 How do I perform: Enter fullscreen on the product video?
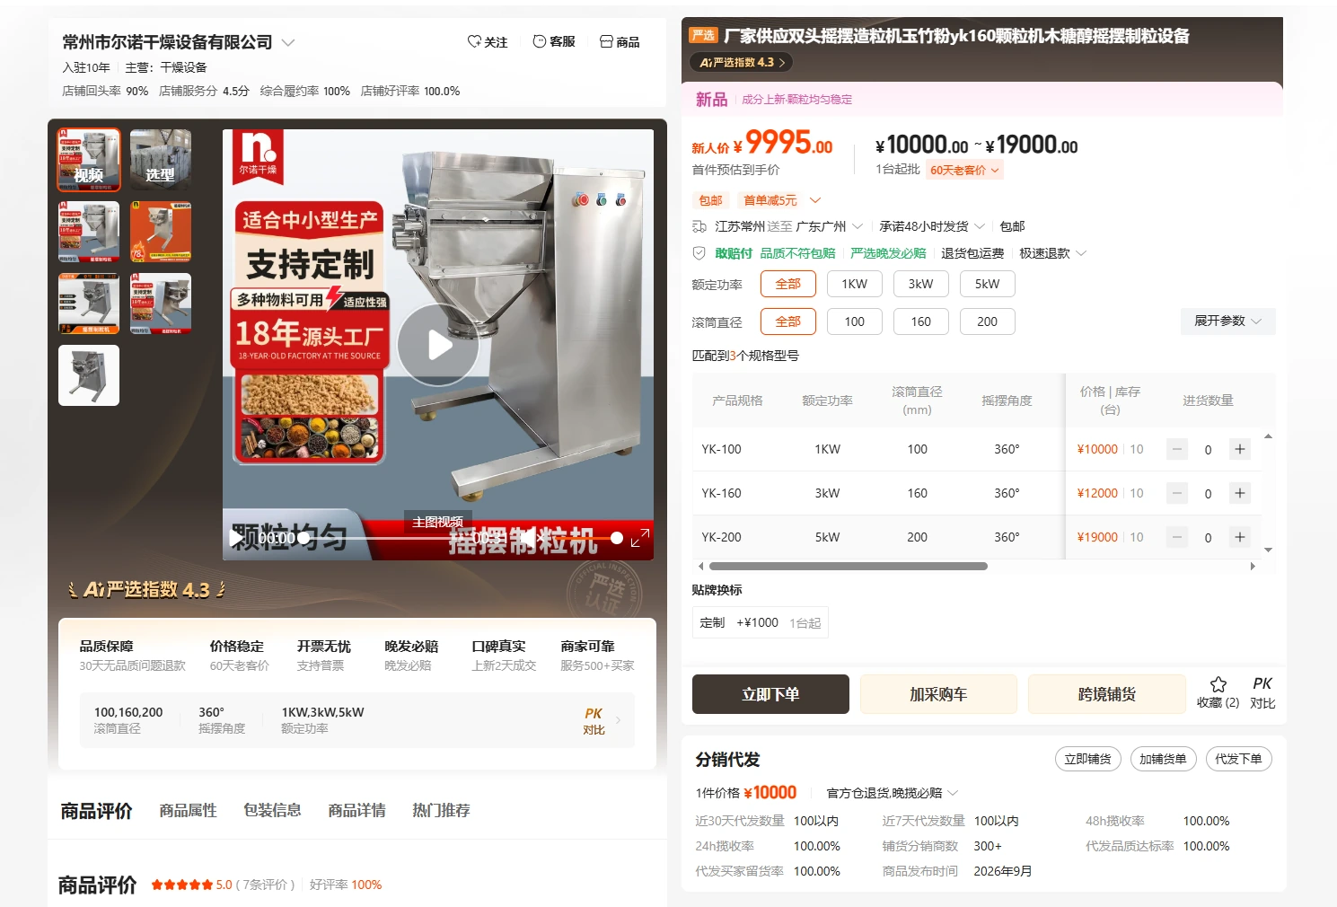pyautogui.click(x=640, y=538)
